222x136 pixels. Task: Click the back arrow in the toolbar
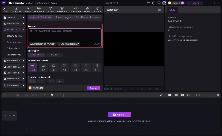[4, 10]
